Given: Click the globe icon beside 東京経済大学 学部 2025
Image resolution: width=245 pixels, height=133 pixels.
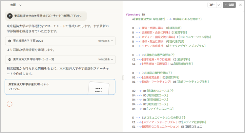Looking at the screenshot, I should click(10, 41).
